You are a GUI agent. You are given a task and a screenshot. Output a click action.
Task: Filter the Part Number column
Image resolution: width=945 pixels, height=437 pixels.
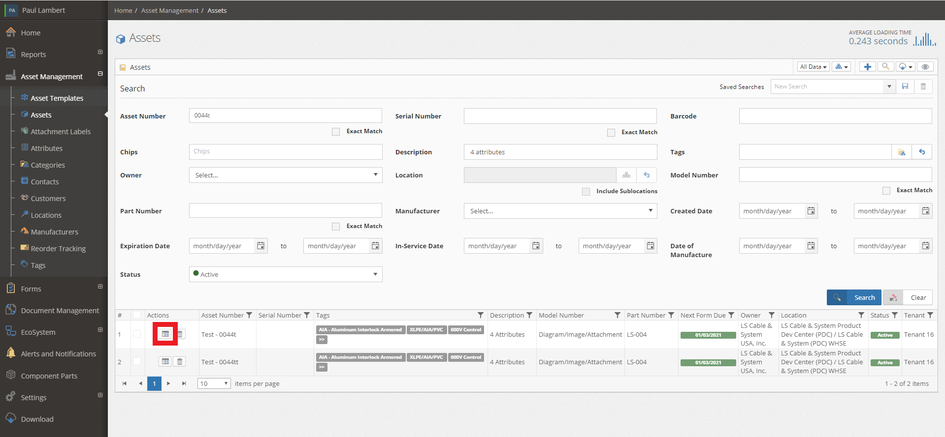coord(671,315)
